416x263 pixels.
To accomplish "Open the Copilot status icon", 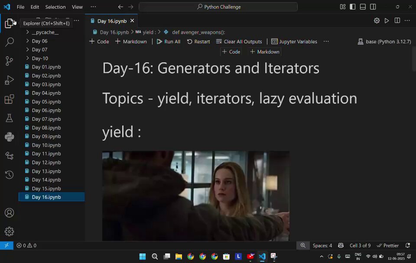I will pos(341,246).
